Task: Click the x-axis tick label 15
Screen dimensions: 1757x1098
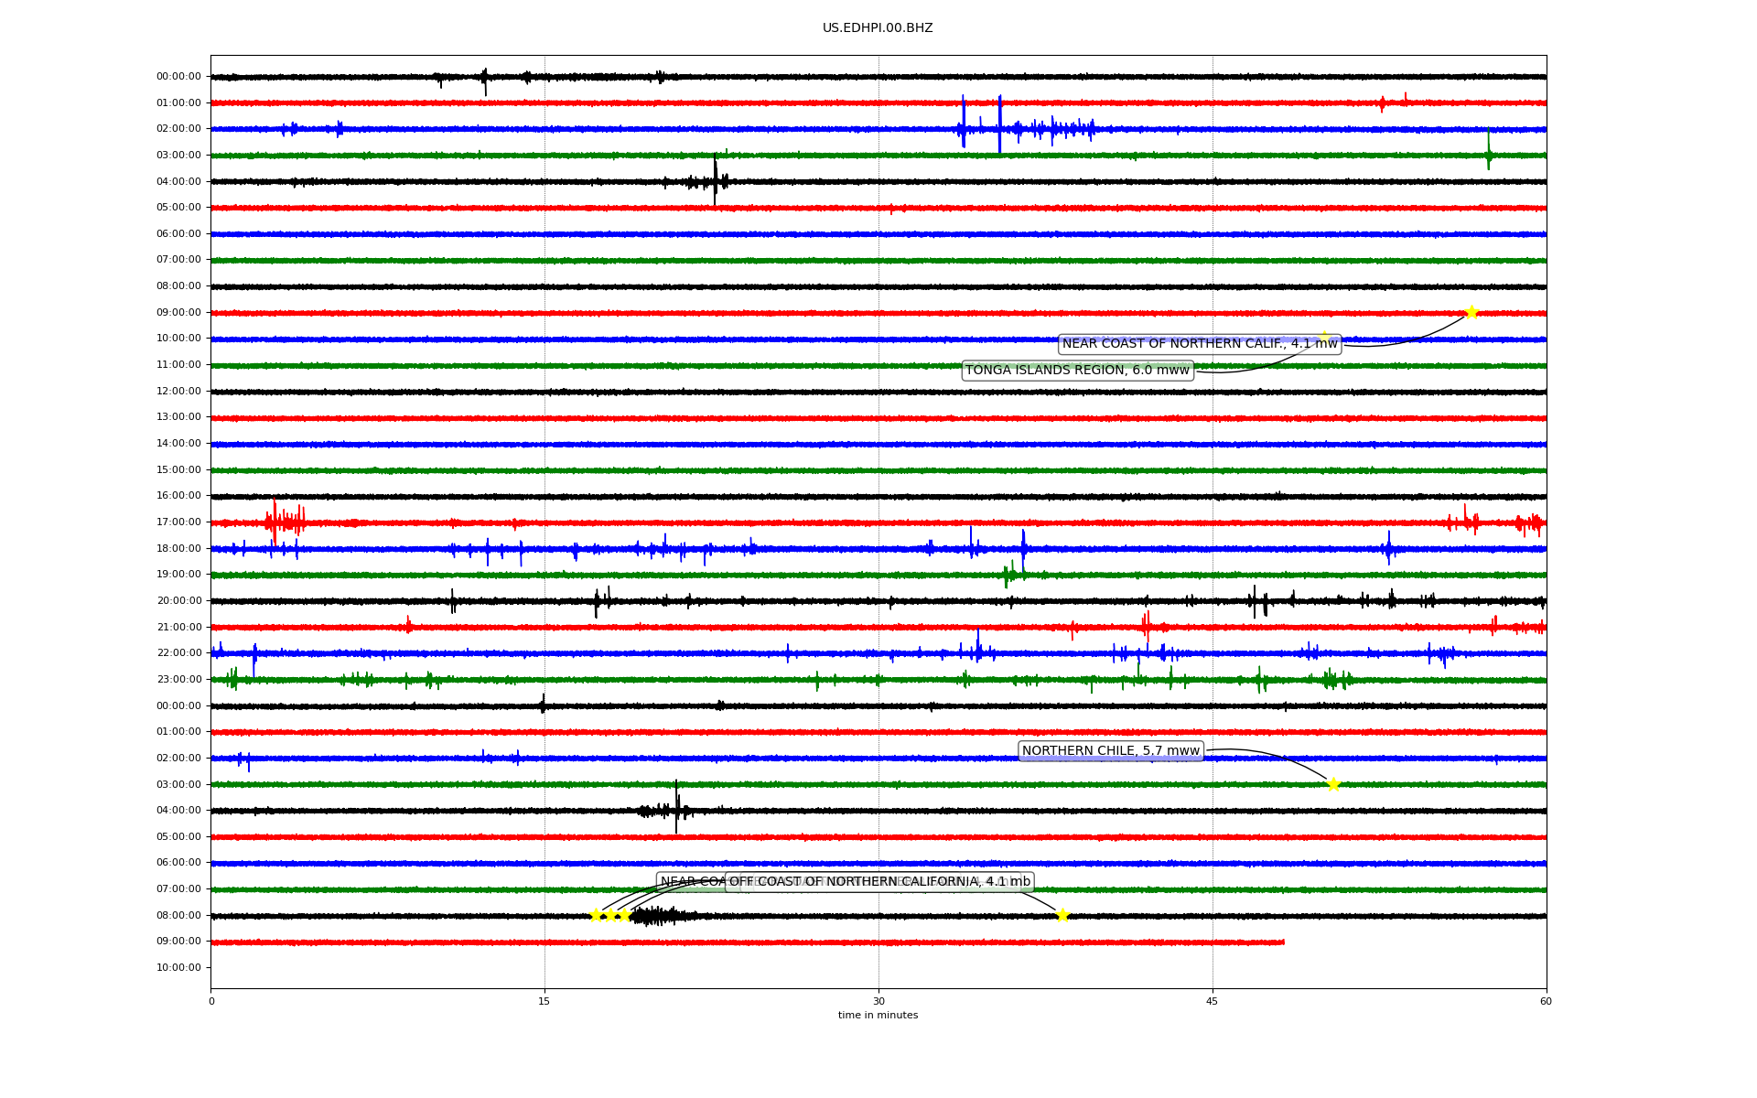Action: pos(544,1002)
